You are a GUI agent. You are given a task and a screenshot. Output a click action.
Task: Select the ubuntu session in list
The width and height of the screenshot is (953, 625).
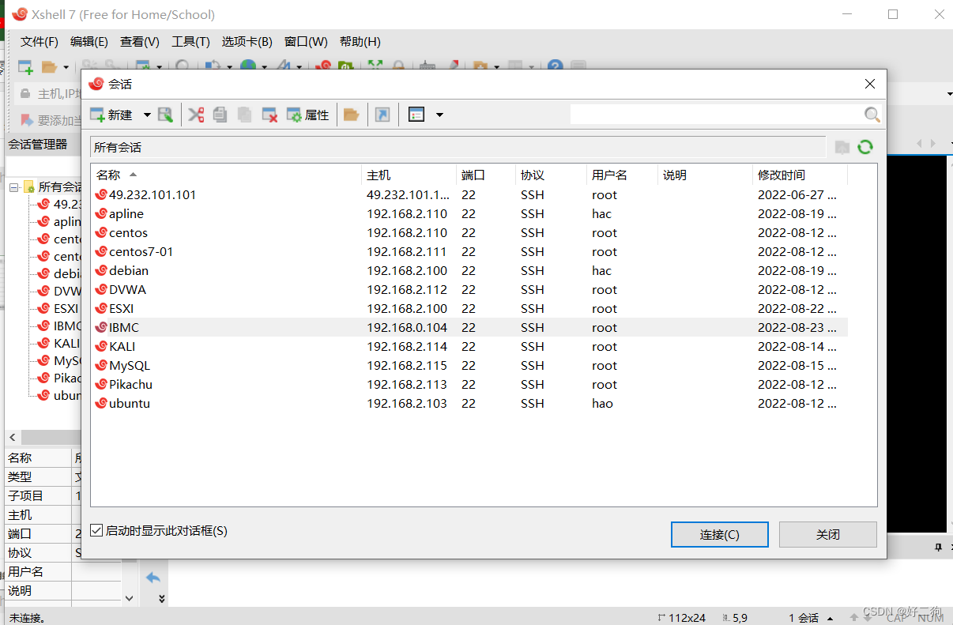coord(469,403)
